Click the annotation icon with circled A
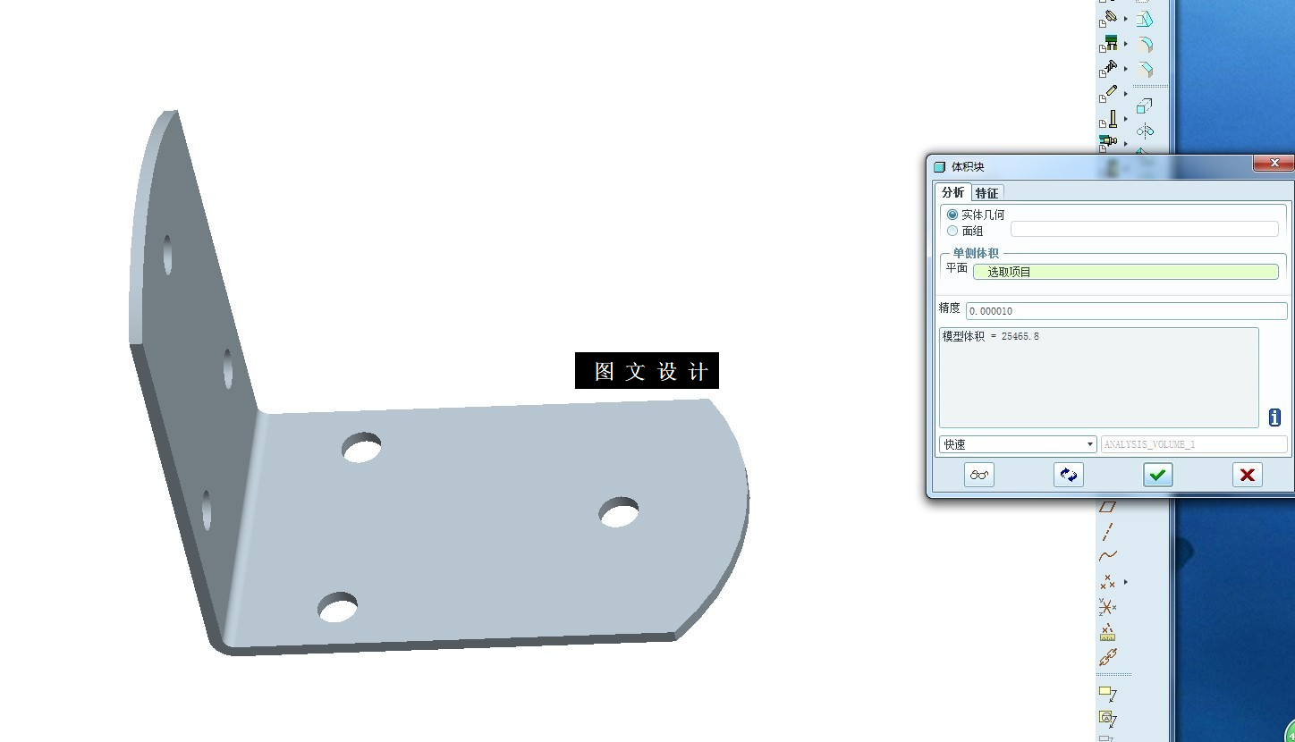The width and height of the screenshot is (1295, 742). coord(1108,718)
